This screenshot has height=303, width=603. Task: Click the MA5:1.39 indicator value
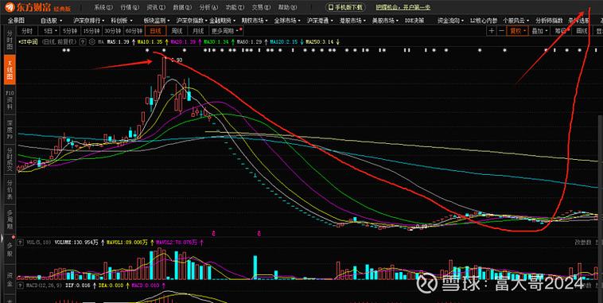[x=118, y=41]
